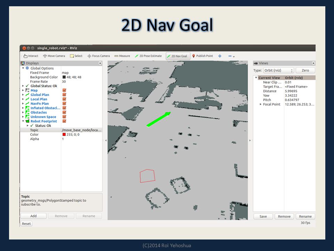Collapse the Global Options tree node
Viewport: 334px width, 251px height.
pos(23,68)
